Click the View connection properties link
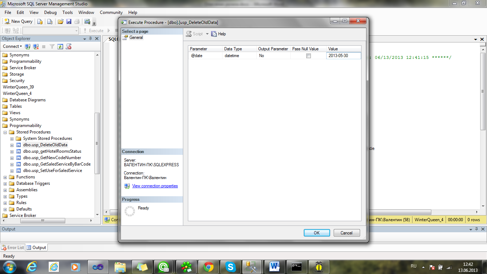Screen dimensions: 487x274 coord(155,186)
